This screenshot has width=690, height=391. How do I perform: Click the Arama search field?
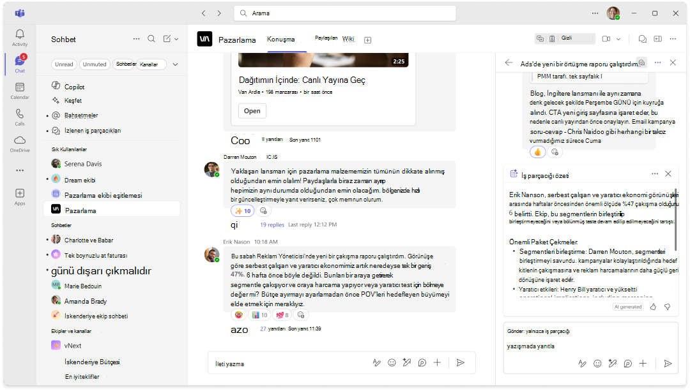[x=345, y=13]
